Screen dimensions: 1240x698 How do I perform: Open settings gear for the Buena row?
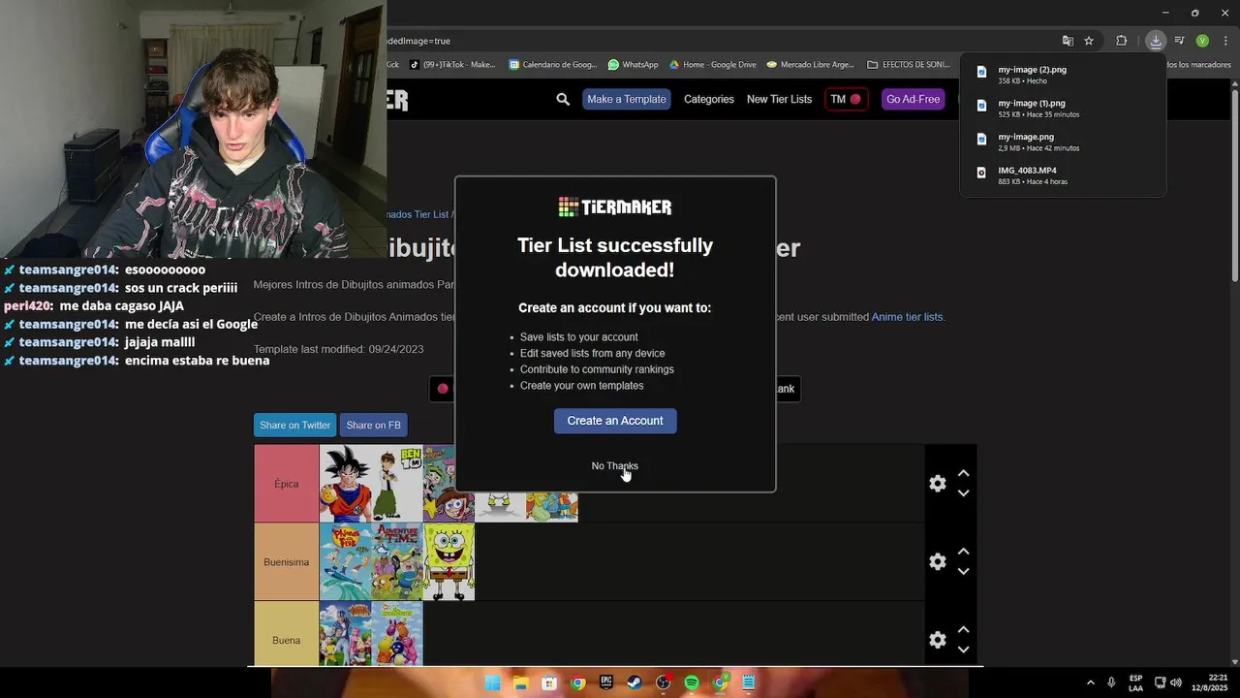click(937, 640)
